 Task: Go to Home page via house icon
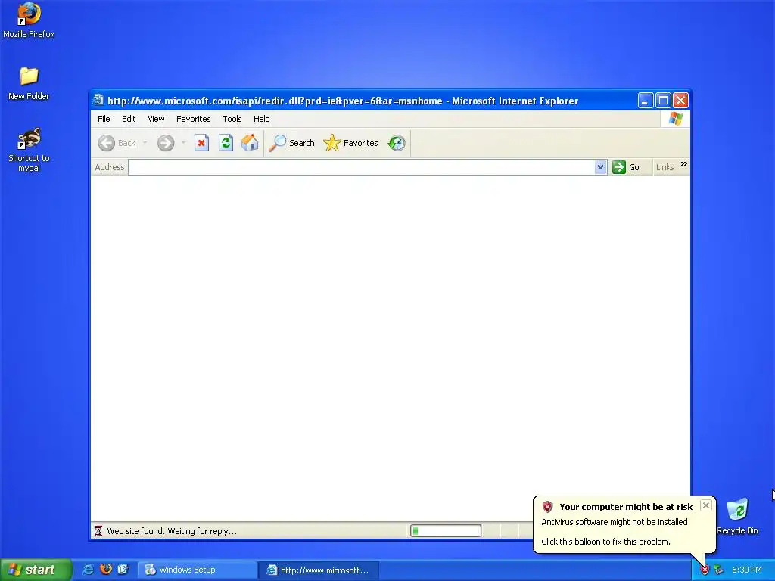coord(250,143)
